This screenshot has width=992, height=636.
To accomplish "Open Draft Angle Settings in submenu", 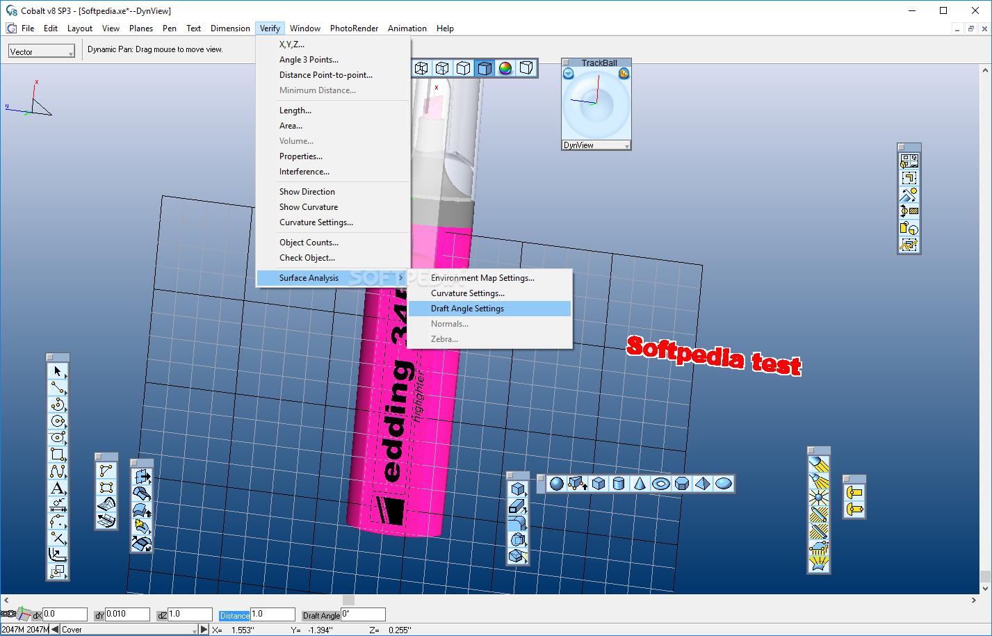I will coord(489,309).
